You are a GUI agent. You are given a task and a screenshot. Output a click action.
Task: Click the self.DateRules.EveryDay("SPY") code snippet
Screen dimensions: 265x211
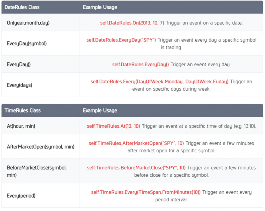[121, 40]
